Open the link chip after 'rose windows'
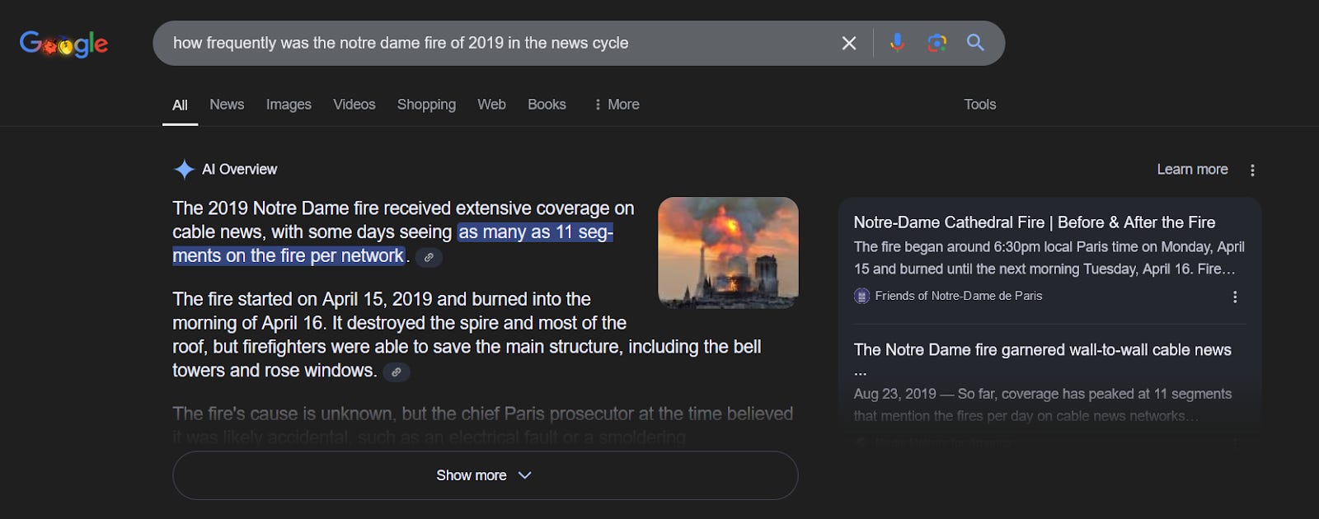Screen dimensions: 1319x519 [397, 372]
